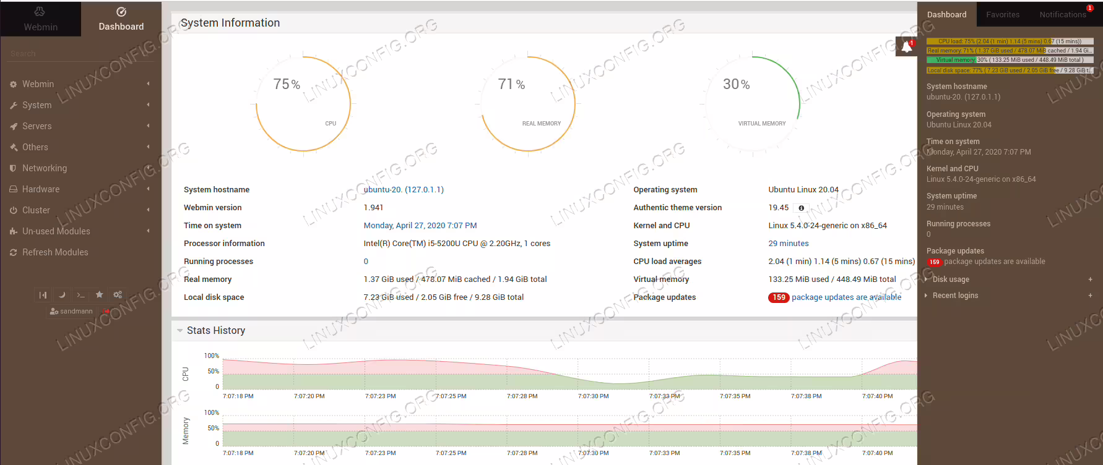Click the Un-used Modules puzzle icon

pos(13,231)
